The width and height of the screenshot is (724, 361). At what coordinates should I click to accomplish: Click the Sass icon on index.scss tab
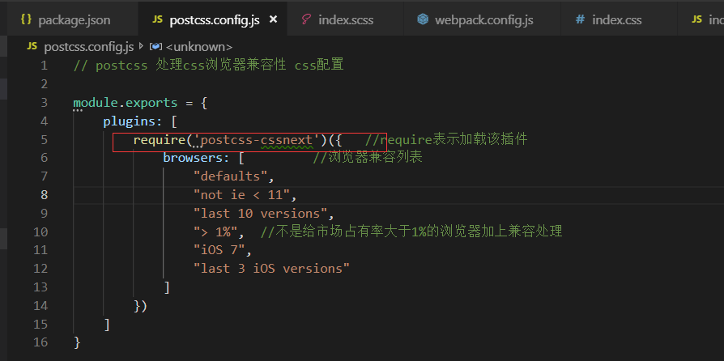click(x=306, y=19)
